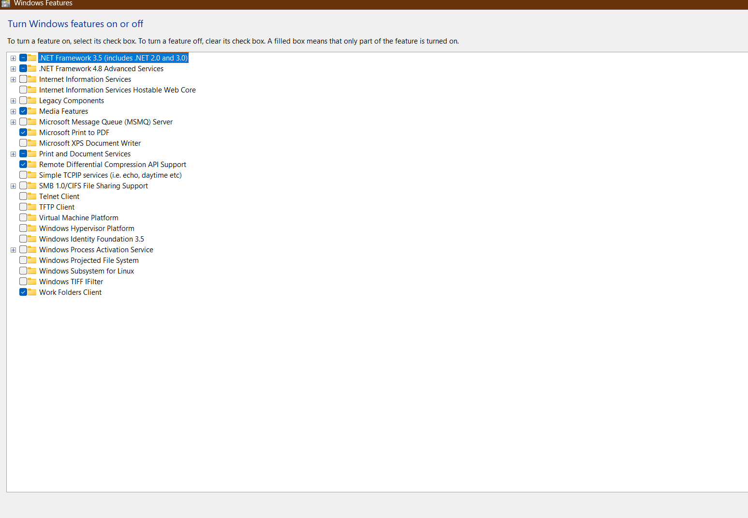Select the Simple TCPIP services label
The width and height of the screenshot is (748, 518).
pos(110,175)
